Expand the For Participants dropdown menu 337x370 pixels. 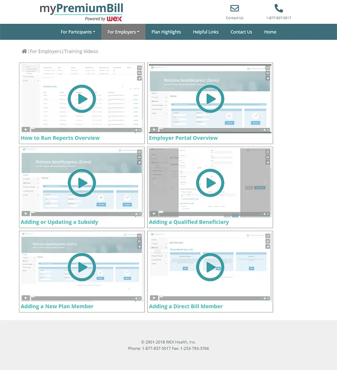78,32
